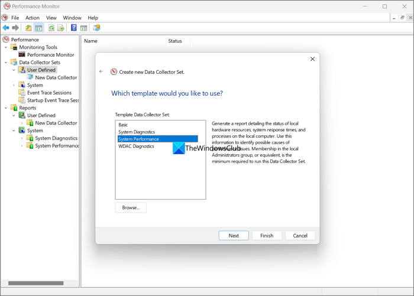
Task: Click the Export List toolbar icon
Action: [61, 28]
